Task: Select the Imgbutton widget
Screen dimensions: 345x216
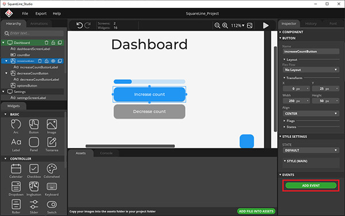Action: (34, 189)
